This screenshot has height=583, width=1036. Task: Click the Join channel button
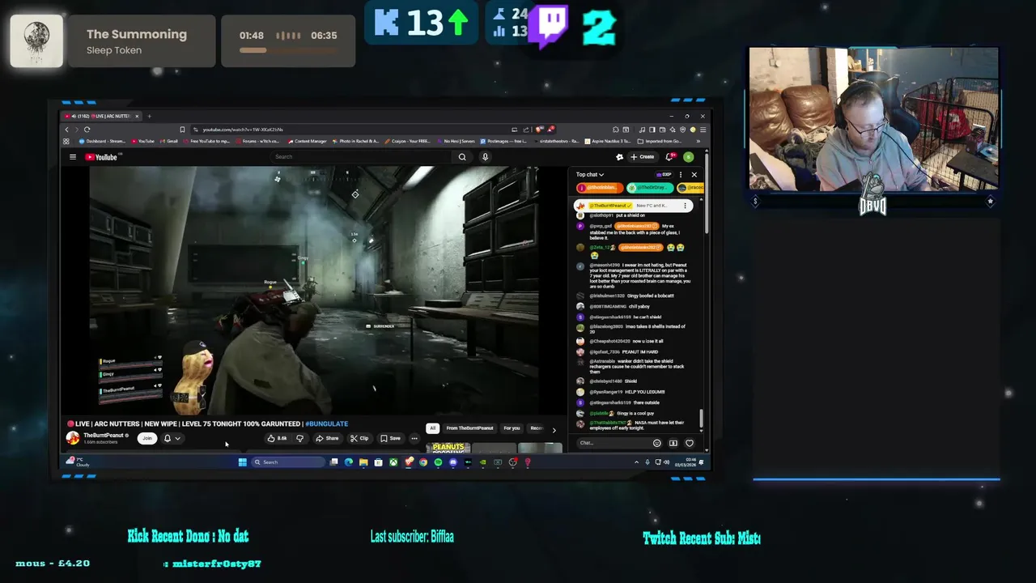tap(146, 438)
